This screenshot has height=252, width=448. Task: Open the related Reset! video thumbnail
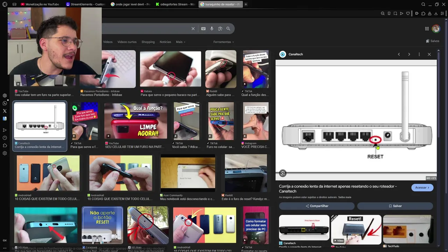tap(356, 230)
